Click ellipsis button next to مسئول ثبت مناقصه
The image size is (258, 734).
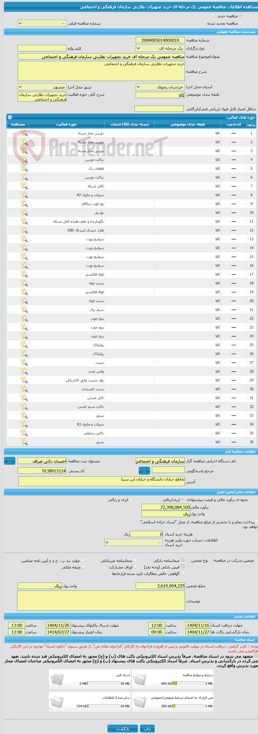pyautogui.click(x=10, y=461)
